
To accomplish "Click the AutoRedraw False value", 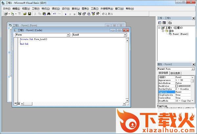I will 183,83.
